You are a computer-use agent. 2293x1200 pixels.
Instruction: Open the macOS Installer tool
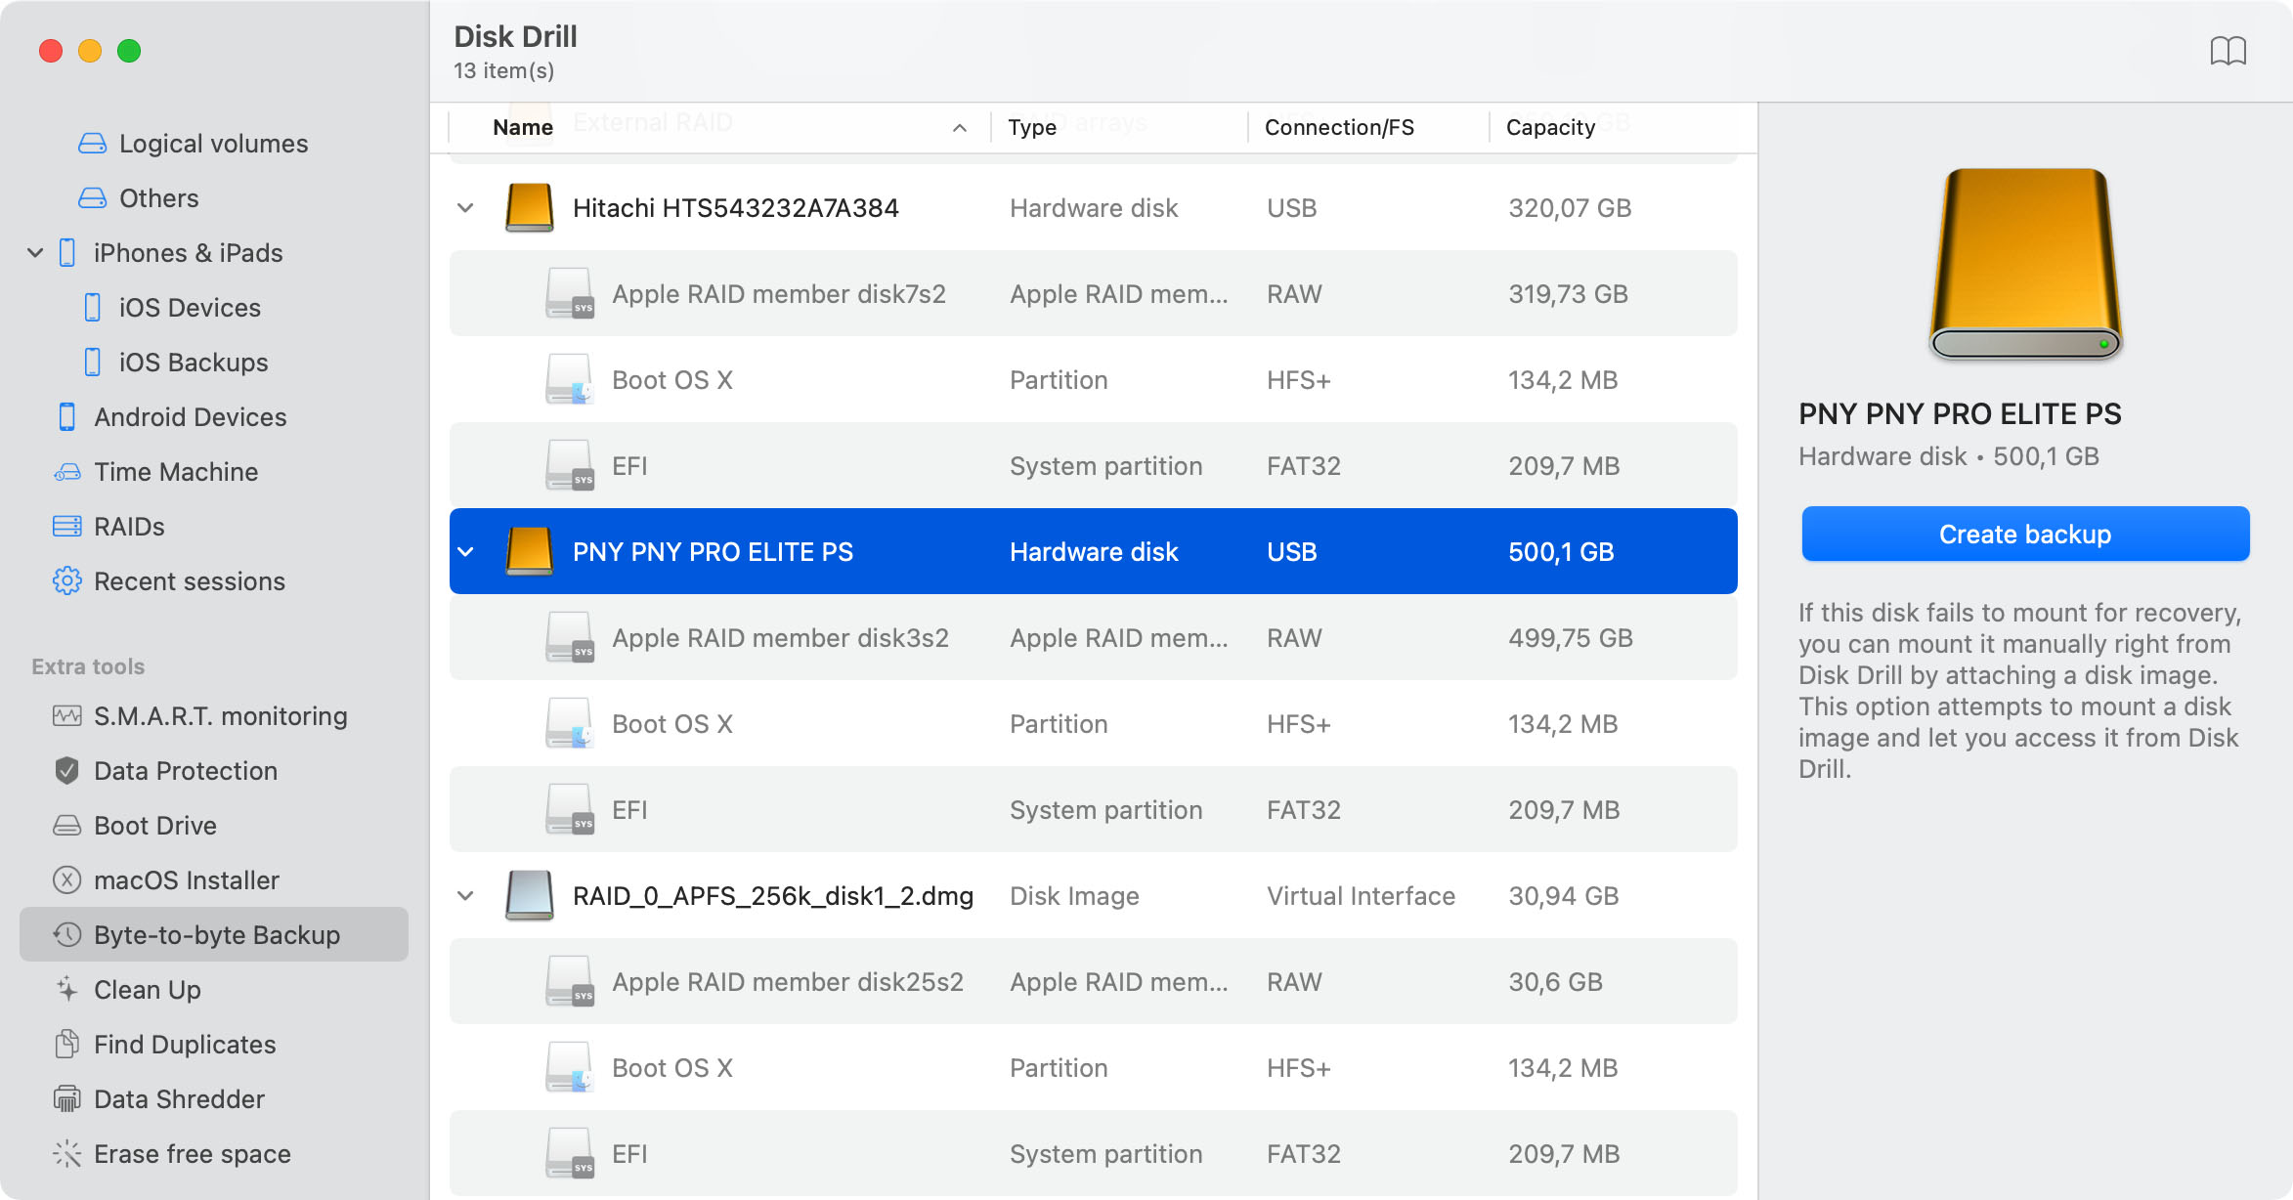214,880
